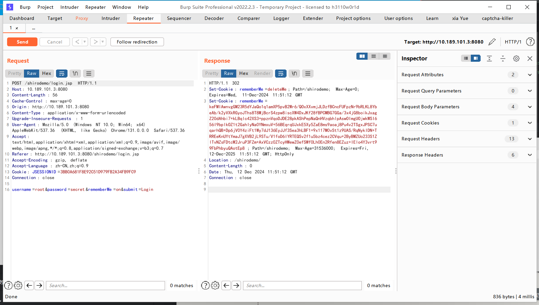Image resolution: width=539 pixels, height=305 pixels.
Task: Open the Burp menu
Action: [x=25, y=7]
